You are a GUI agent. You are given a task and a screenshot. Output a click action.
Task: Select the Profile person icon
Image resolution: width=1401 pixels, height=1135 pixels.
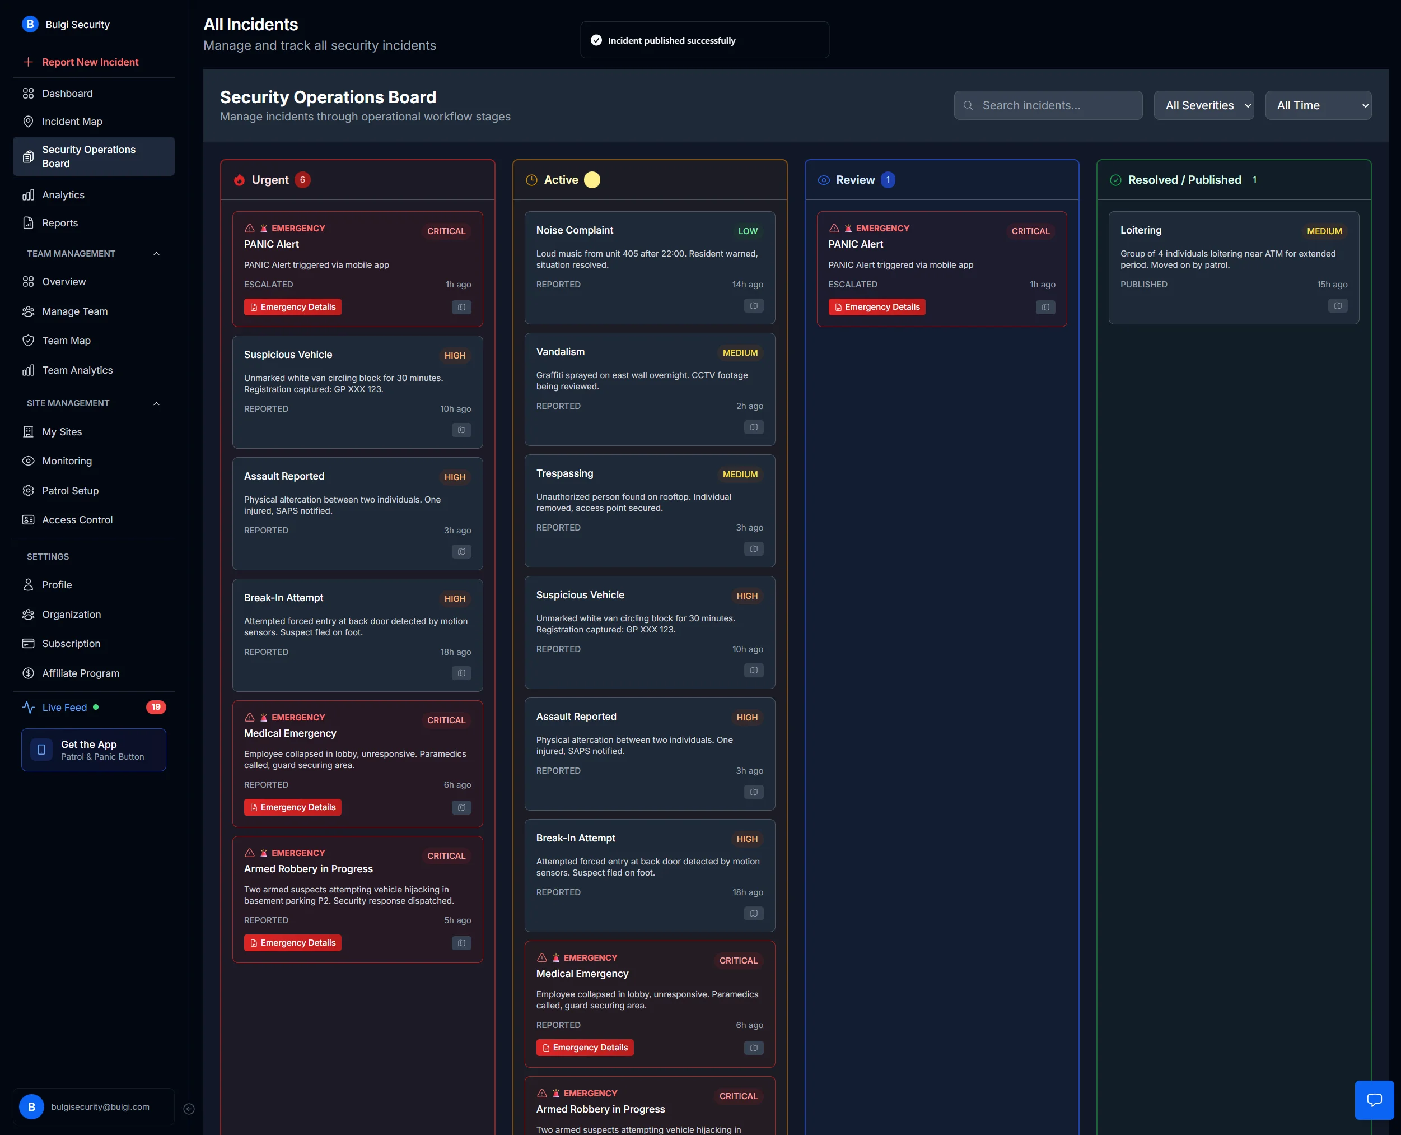(x=28, y=584)
